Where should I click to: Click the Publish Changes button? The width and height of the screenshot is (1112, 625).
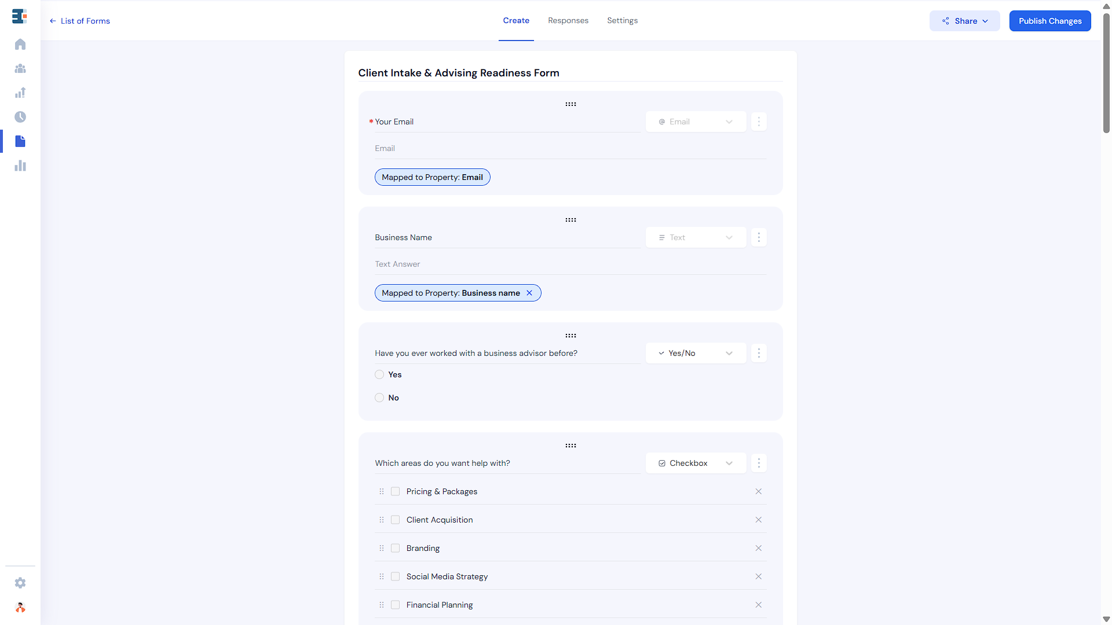1049,21
